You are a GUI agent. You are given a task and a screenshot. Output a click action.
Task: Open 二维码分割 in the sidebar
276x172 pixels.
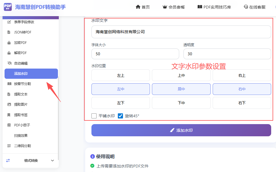tap(31, 146)
